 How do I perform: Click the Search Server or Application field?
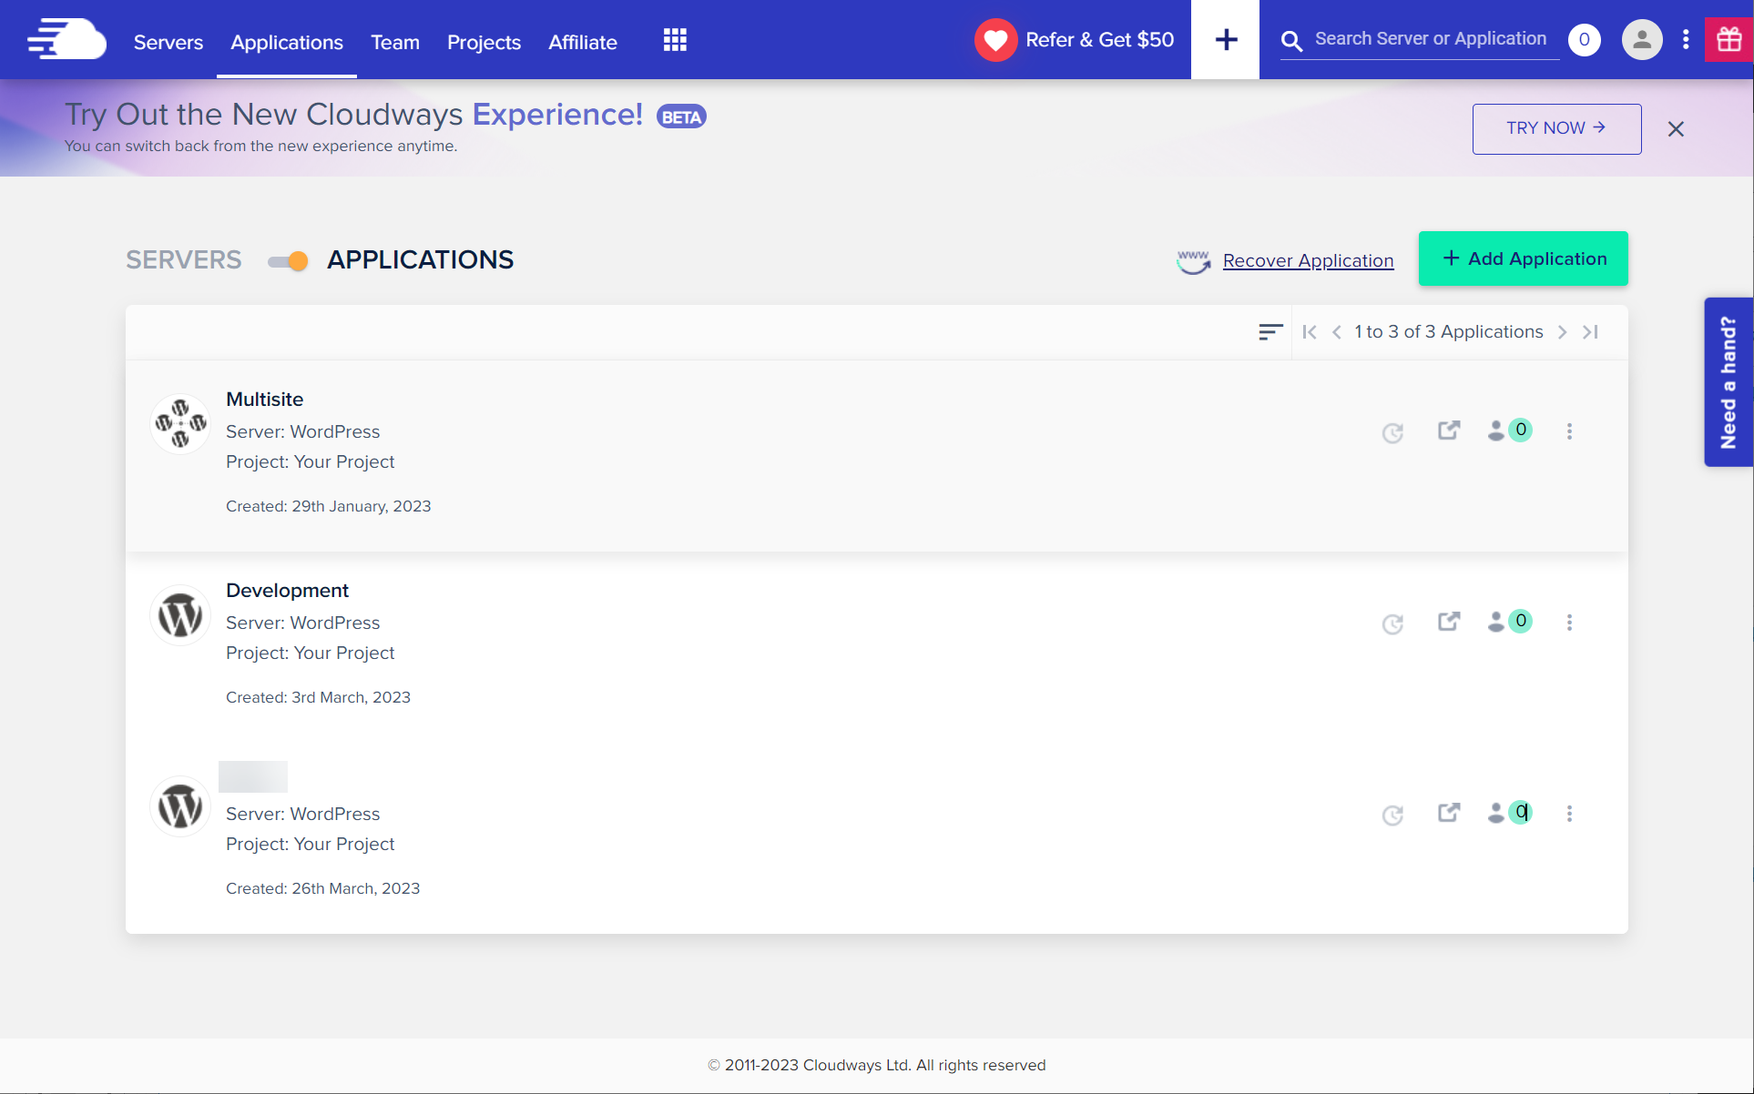coord(1430,39)
